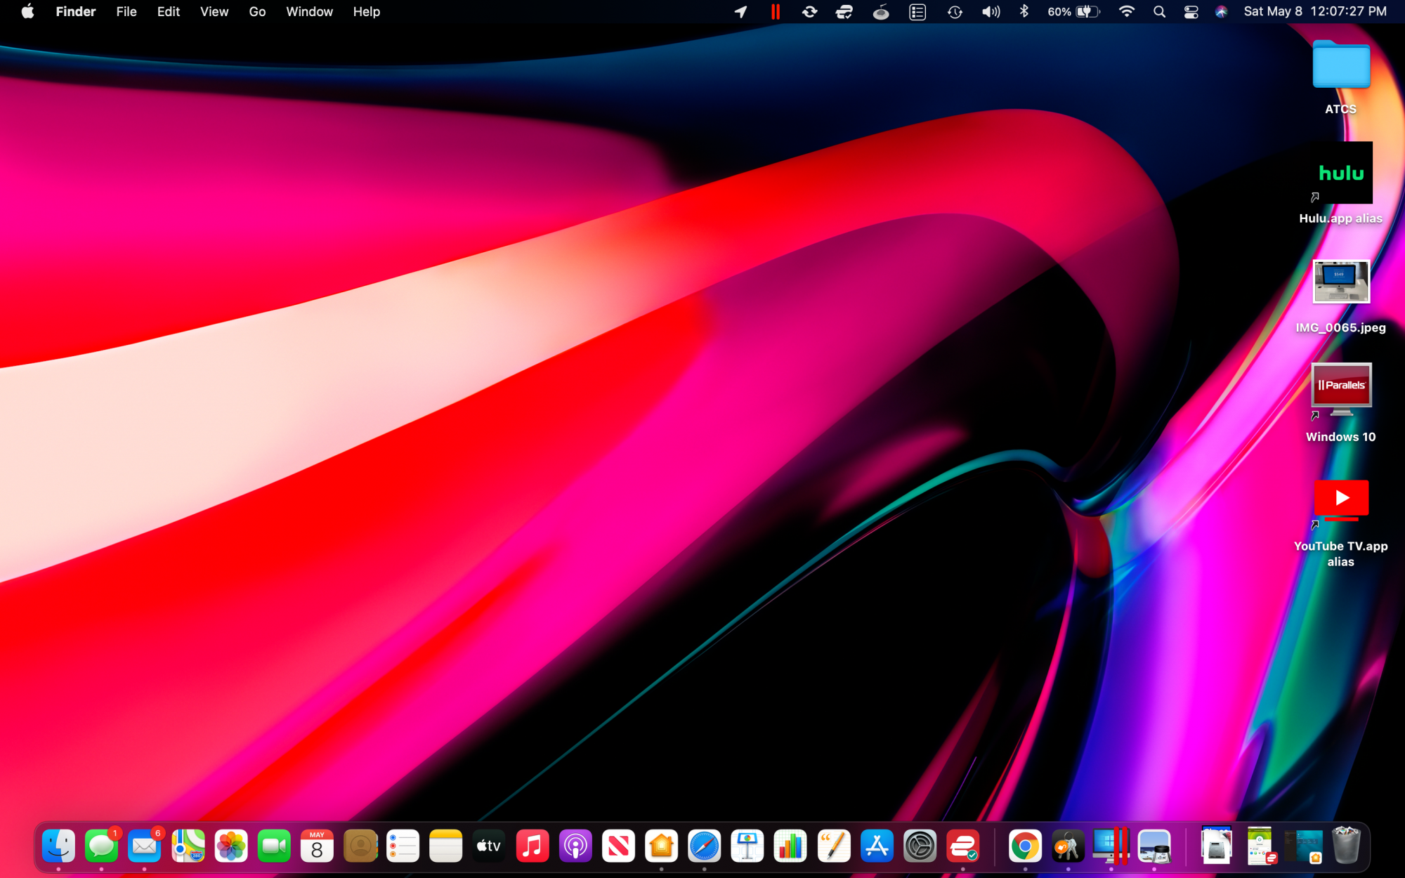Viewport: 1405px width, 878px height.
Task: Open the Time Machine menu bar dropdown
Action: pos(954,12)
